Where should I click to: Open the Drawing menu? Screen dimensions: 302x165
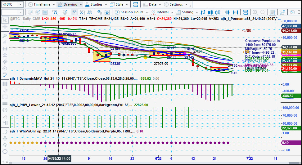70,4
